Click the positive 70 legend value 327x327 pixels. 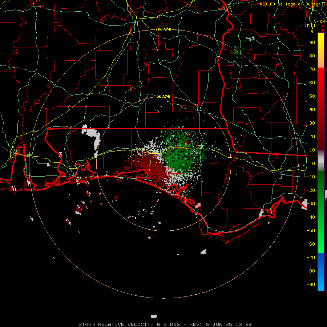[312, 69]
